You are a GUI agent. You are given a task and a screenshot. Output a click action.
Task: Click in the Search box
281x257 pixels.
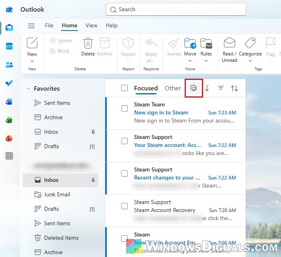(x=176, y=9)
